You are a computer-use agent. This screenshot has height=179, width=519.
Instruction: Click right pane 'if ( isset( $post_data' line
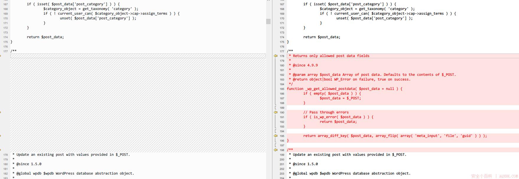click(x=350, y=4)
